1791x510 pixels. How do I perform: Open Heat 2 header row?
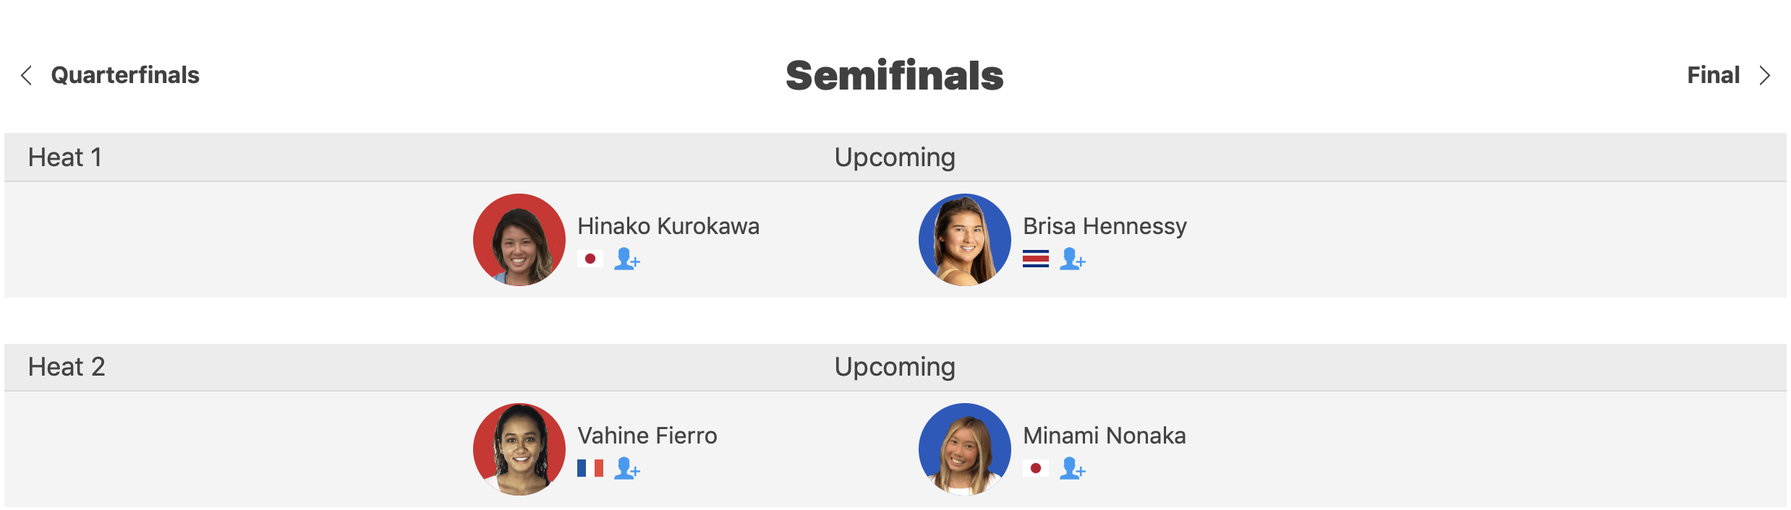[x=895, y=366]
